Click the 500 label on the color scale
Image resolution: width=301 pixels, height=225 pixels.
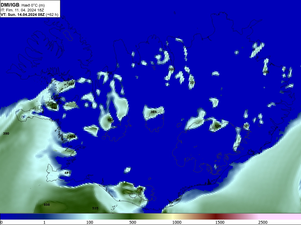point(133,222)
